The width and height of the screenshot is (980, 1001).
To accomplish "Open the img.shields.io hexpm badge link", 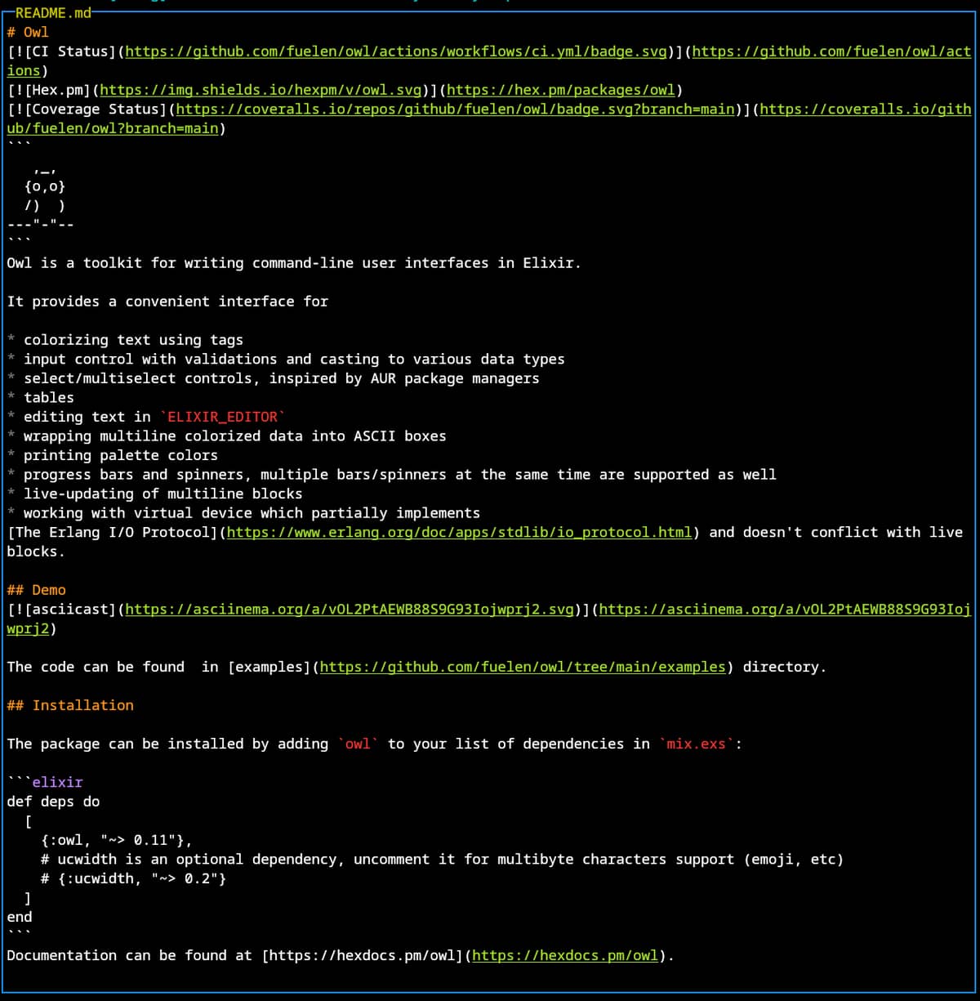I will click(x=261, y=90).
